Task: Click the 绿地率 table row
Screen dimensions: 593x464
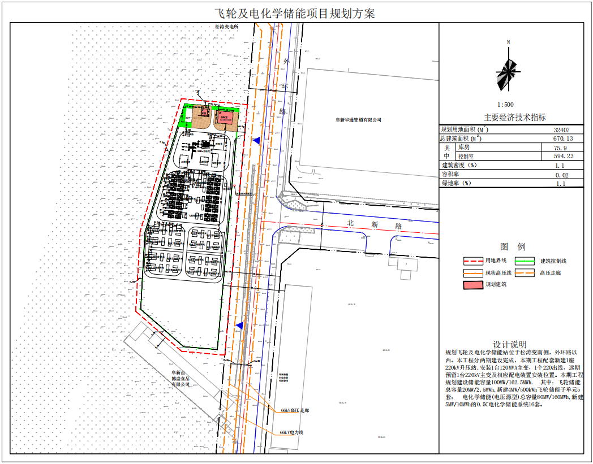Action: [512, 183]
